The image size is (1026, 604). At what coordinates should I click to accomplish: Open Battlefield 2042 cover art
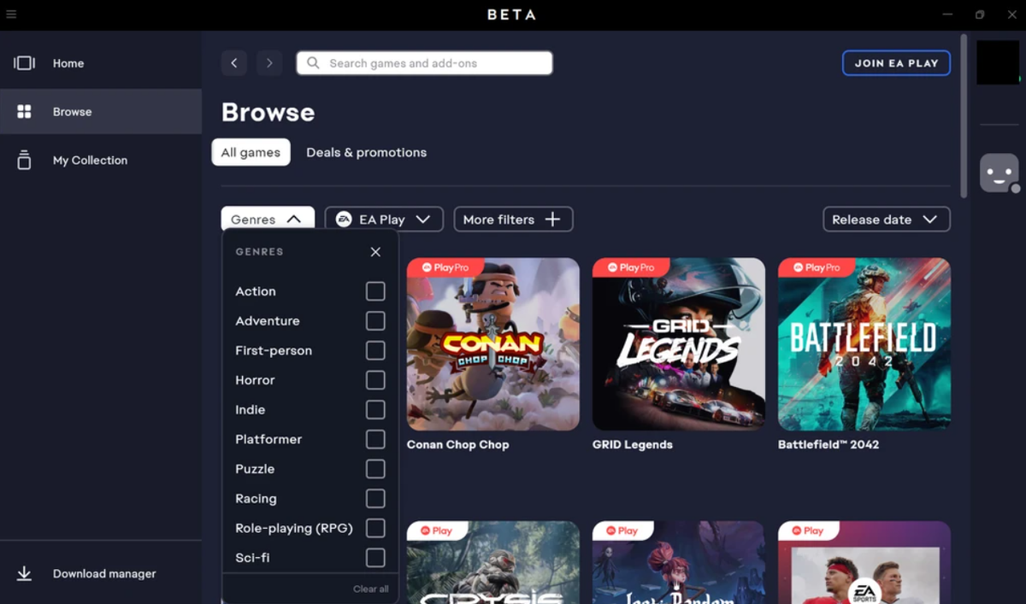tap(864, 344)
